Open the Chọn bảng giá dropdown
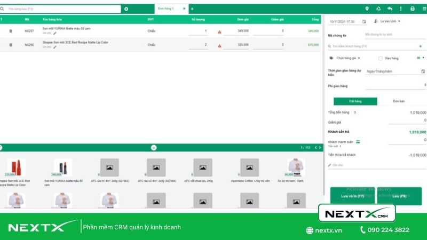427x240 pixels. [x=348, y=58]
